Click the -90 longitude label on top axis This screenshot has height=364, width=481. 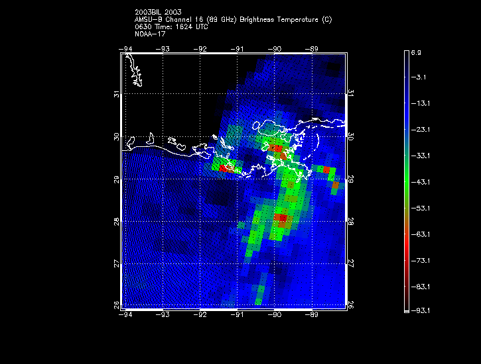pos(275,49)
